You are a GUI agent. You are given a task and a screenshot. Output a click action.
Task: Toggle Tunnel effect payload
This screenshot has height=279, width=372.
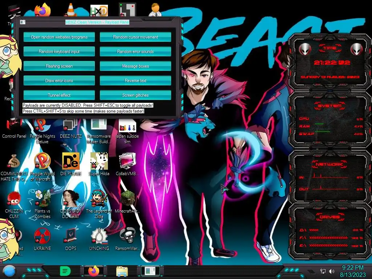59,95
